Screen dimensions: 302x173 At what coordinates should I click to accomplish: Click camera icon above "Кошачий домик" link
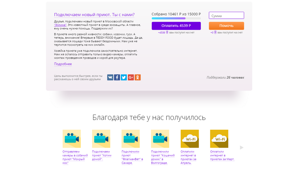(x=160, y=139)
